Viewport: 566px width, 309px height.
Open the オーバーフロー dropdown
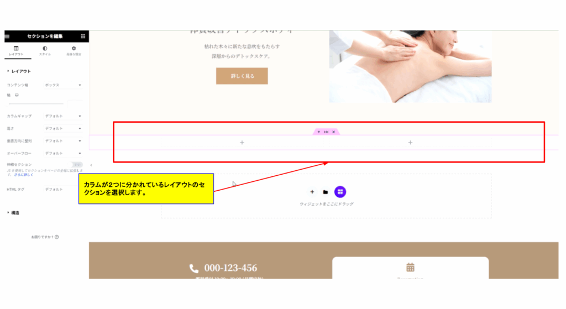63,154
